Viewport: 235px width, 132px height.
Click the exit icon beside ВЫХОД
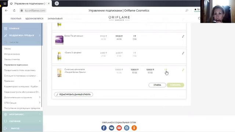6,128
